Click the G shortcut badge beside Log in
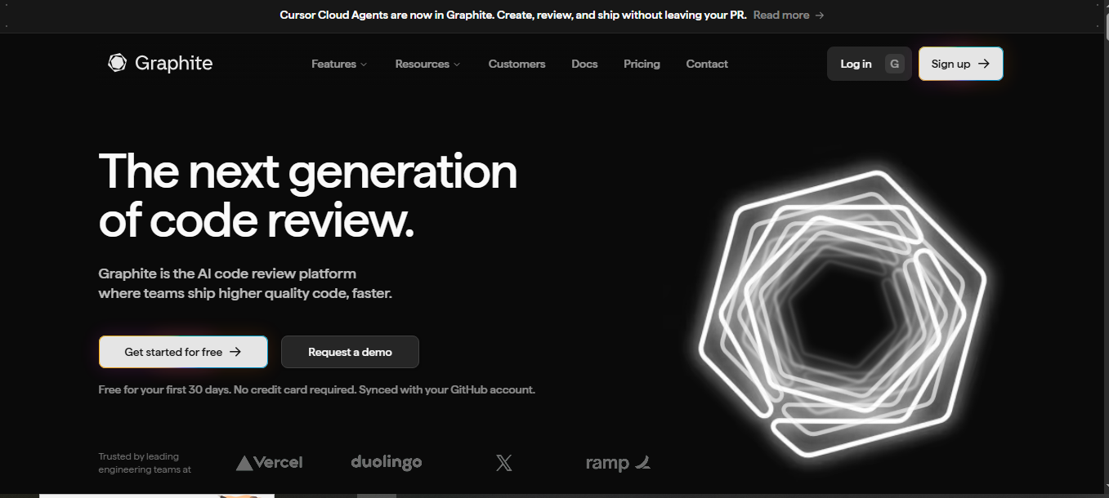The width and height of the screenshot is (1109, 498). [x=894, y=64]
